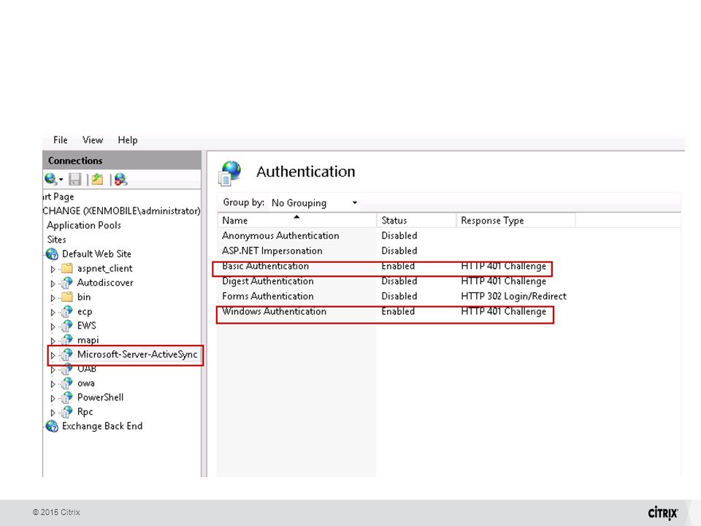Screen dimensions: 701x526
Task: Select Exchange Back End site
Action: point(102,426)
